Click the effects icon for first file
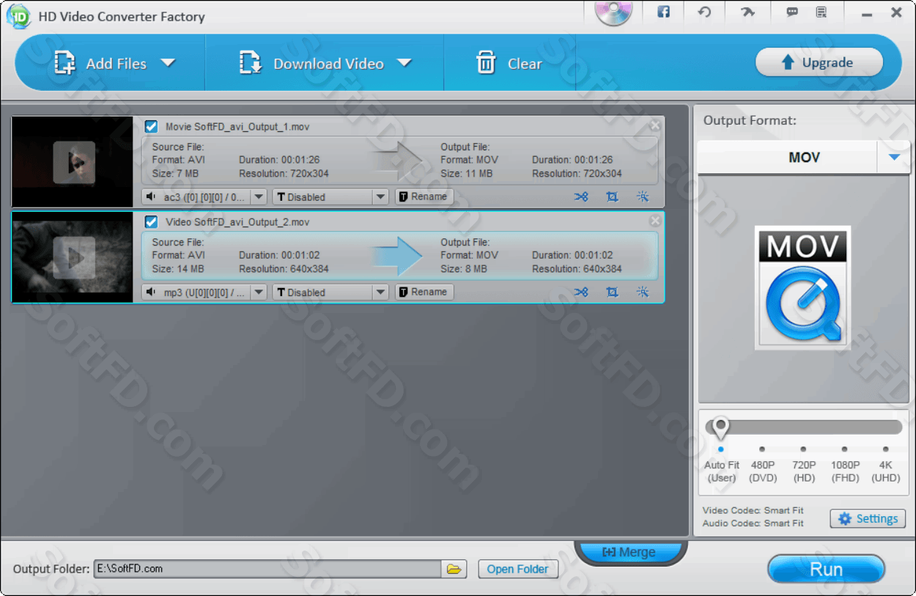916x596 pixels. pyautogui.click(x=643, y=196)
